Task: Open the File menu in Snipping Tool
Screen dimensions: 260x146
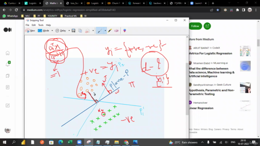Action: pos(27,25)
